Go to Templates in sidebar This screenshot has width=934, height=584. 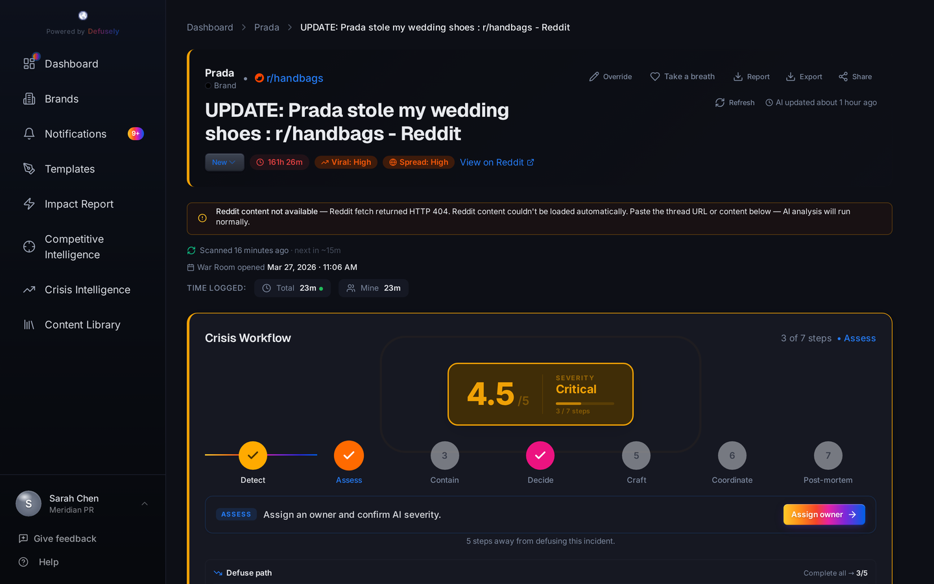69,169
